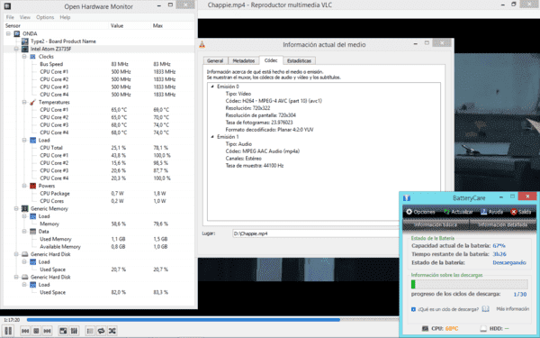Click the Max column header
This screenshot has width=540, height=338.
pyautogui.click(x=172, y=25)
